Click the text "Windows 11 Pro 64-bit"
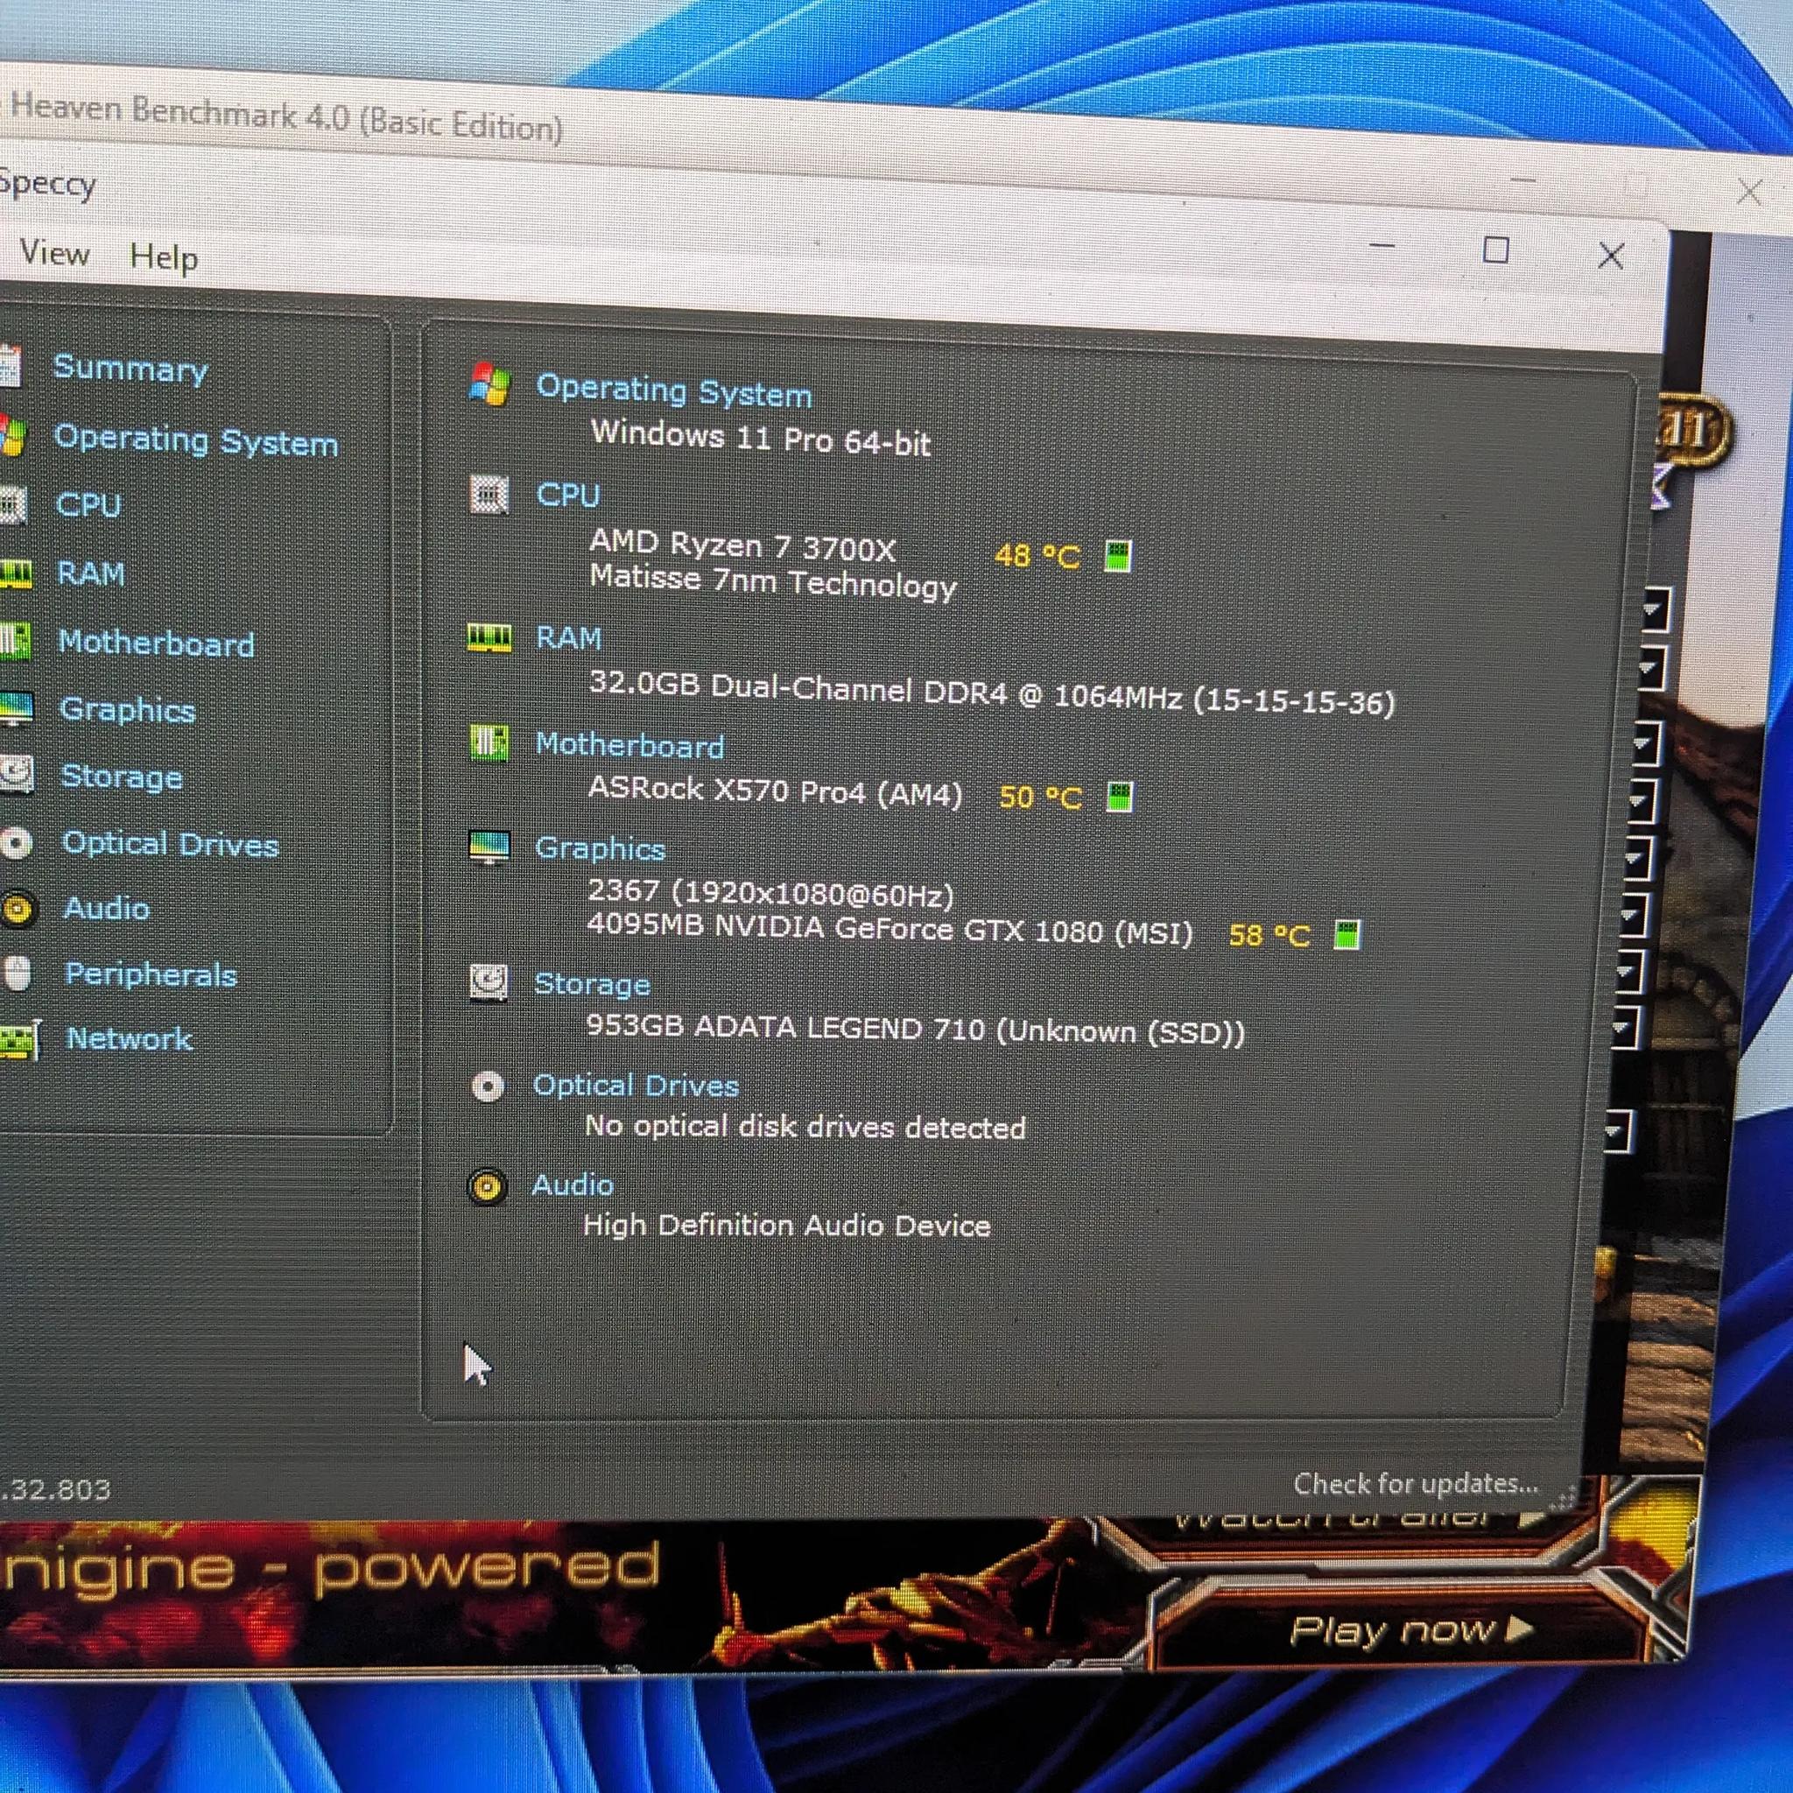 (x=761, y=437)
